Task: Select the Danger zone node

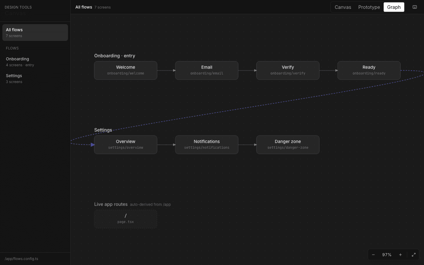Action: click(288, 145)
